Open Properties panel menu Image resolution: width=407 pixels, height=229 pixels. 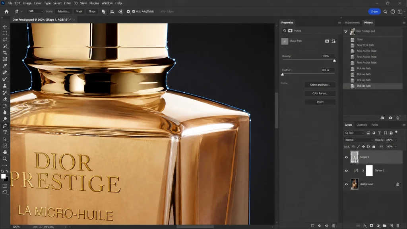(x=339, y=23)
